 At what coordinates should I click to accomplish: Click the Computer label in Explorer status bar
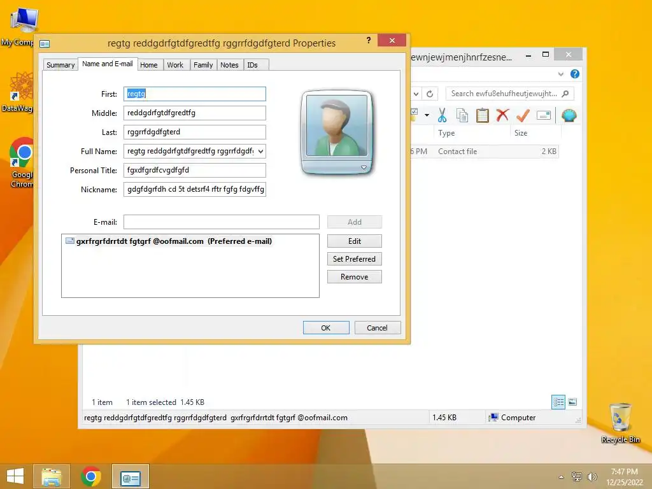(x=518, y=418)
